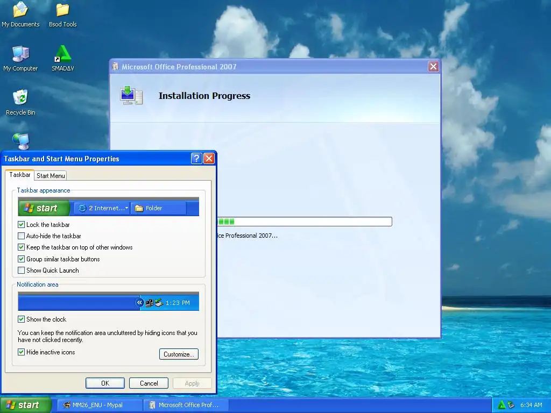Image resolution: width=551 pixels, height=413 pixels.
Task: Toggle Lock the taskbar checkbox
Action: pyautogui.click(x=21, y=224)
